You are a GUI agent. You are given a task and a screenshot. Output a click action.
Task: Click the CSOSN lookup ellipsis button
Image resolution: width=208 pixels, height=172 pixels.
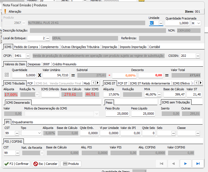(x=198, y=56)
